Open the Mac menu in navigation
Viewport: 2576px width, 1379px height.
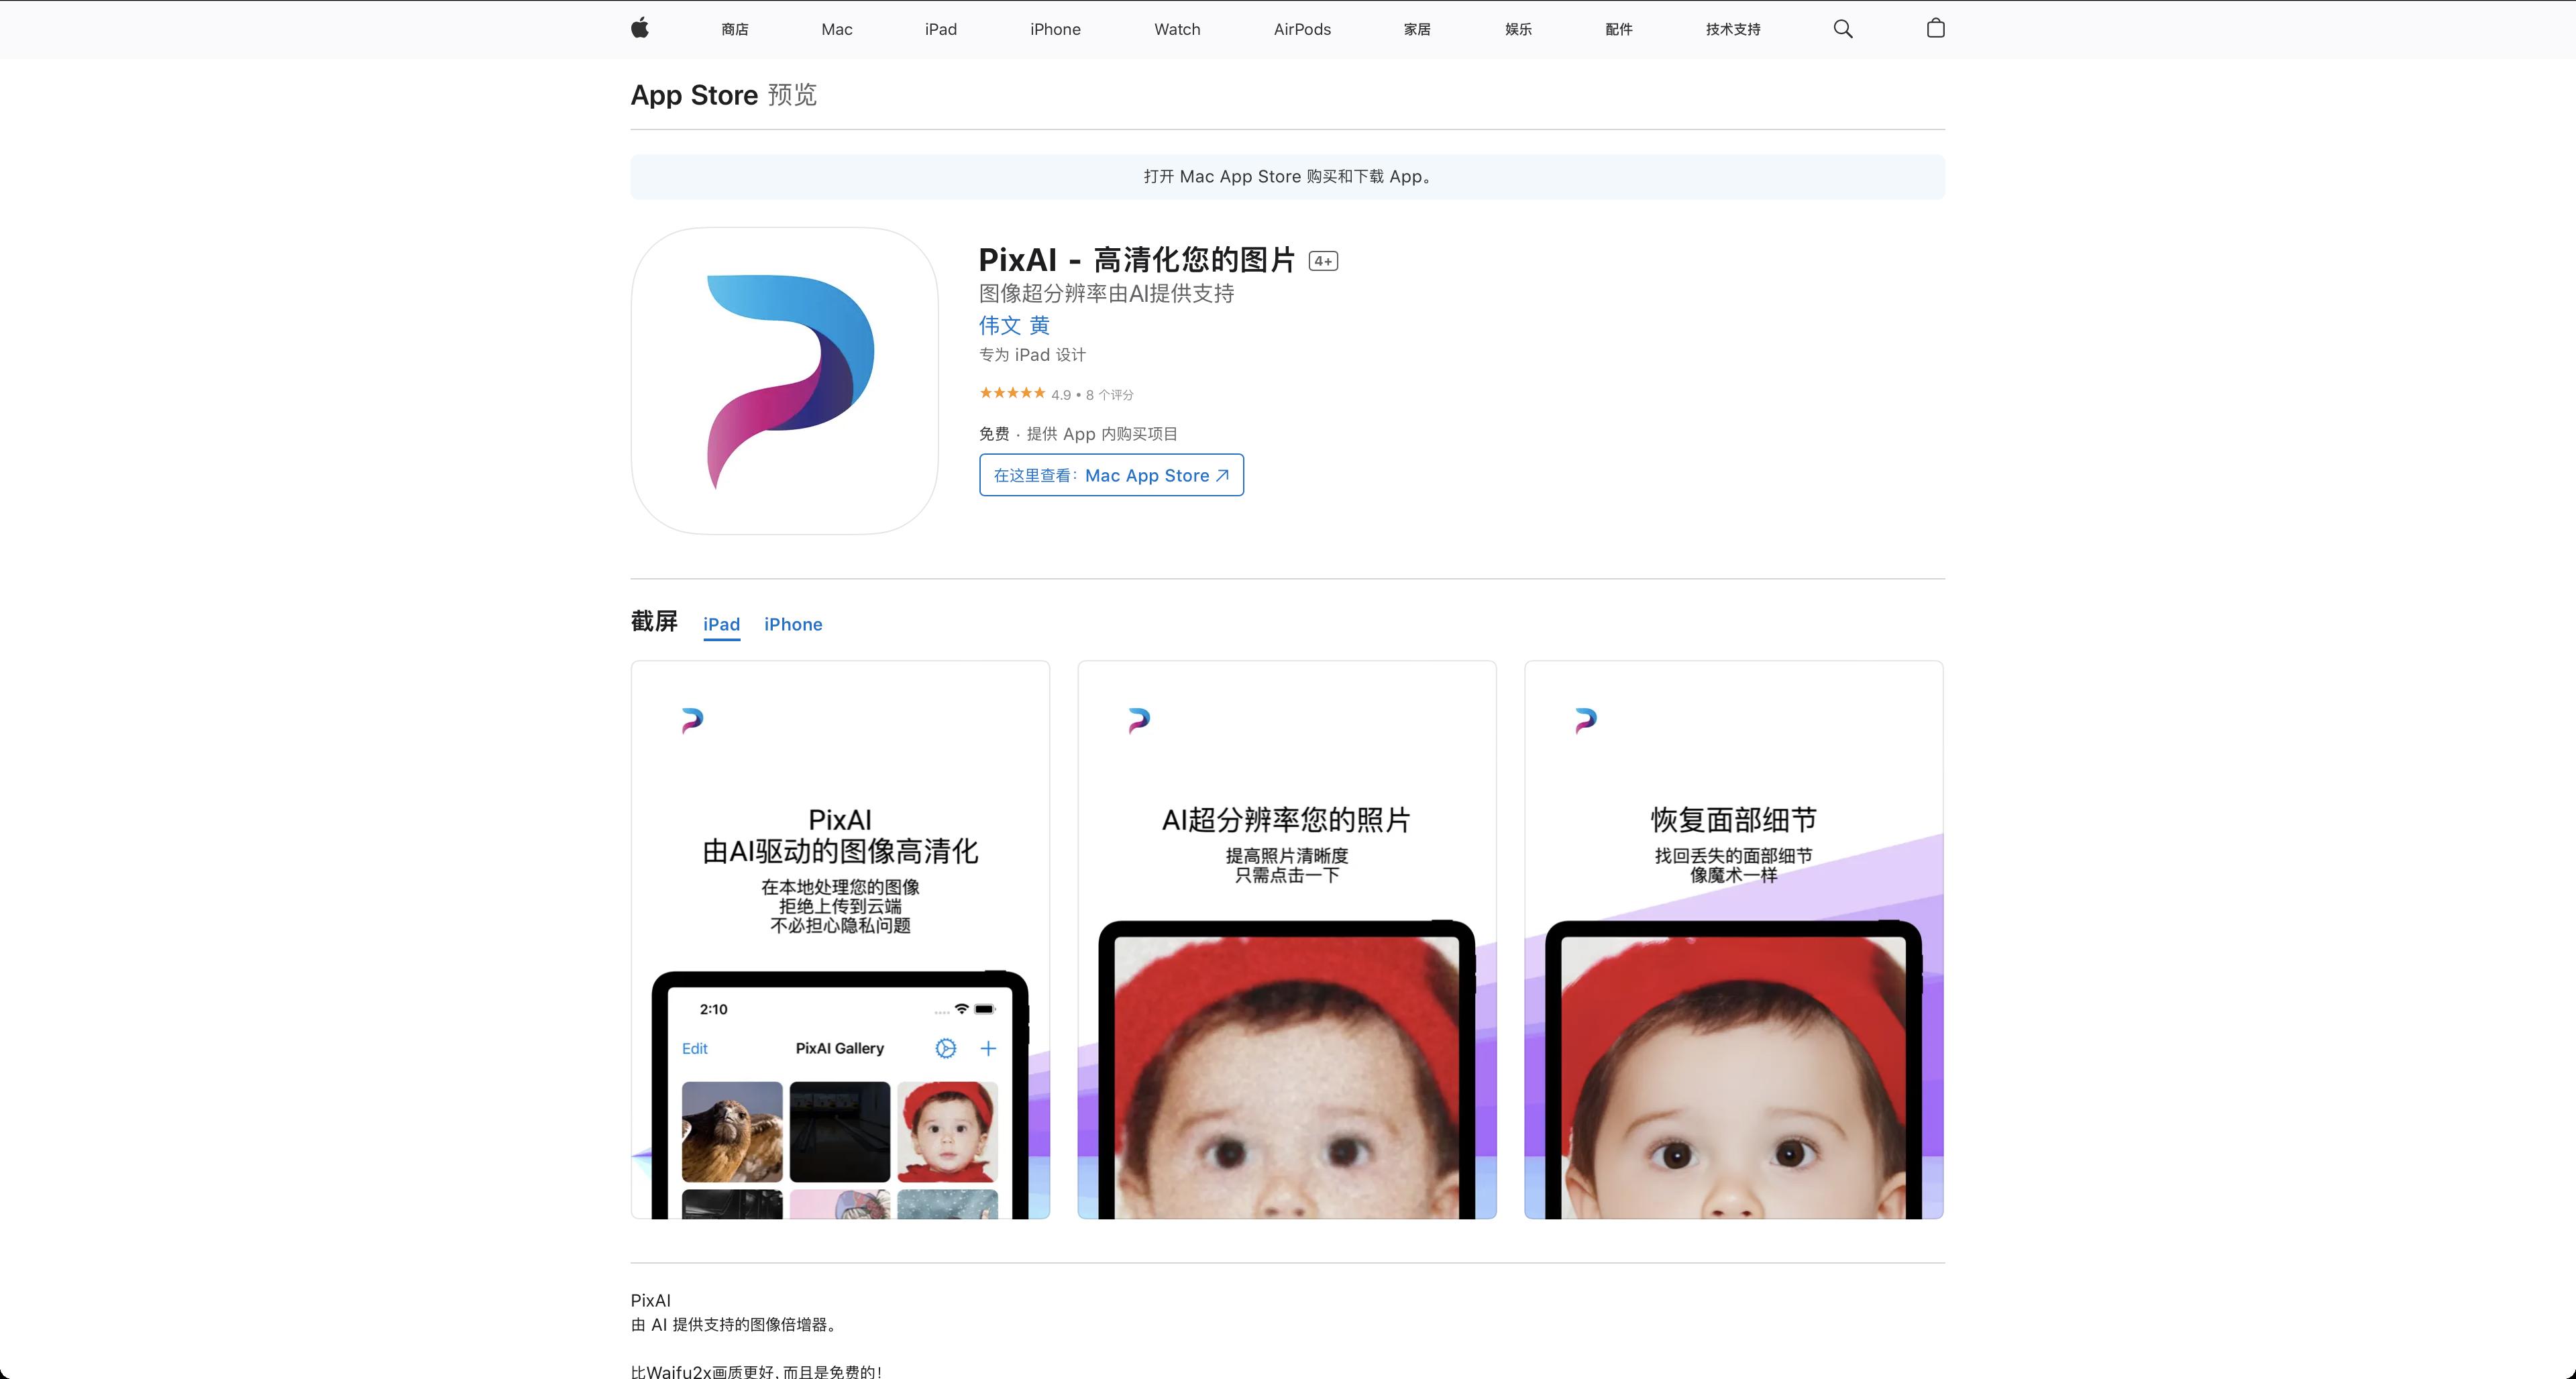(x=836, y=29)
